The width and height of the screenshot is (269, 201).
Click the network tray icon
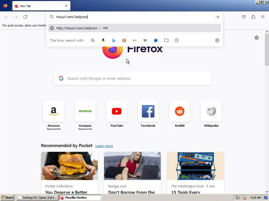[x=237, y=198]
